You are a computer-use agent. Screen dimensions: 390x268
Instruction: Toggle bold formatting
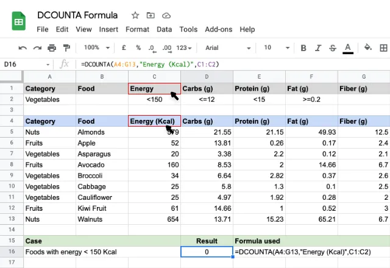point(303,48)
